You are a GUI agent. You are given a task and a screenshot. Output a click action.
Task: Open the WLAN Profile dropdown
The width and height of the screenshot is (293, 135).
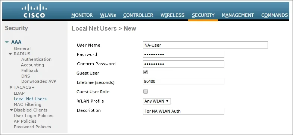[x=157, y=101]
